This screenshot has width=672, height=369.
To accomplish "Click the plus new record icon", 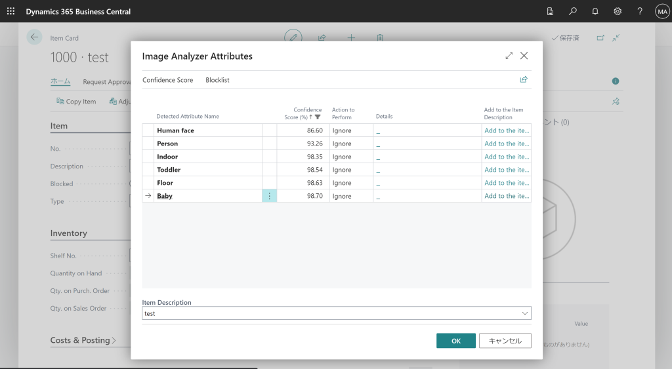I will click(351, 37).
